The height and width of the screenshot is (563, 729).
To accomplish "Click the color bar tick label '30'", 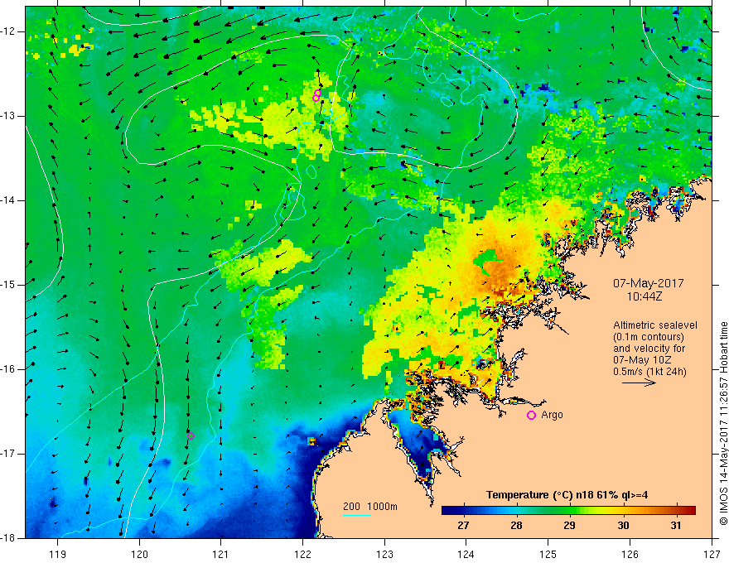I will pos(623,526).
